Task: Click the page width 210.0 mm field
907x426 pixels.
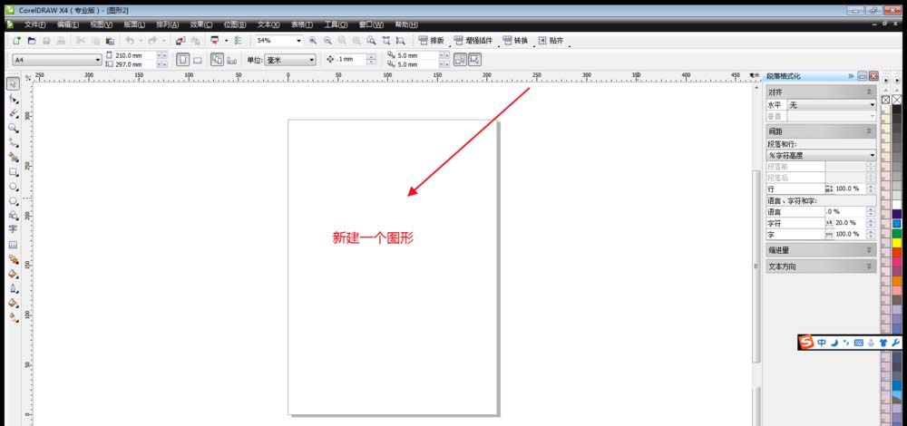Action: [x=135, y=55]
